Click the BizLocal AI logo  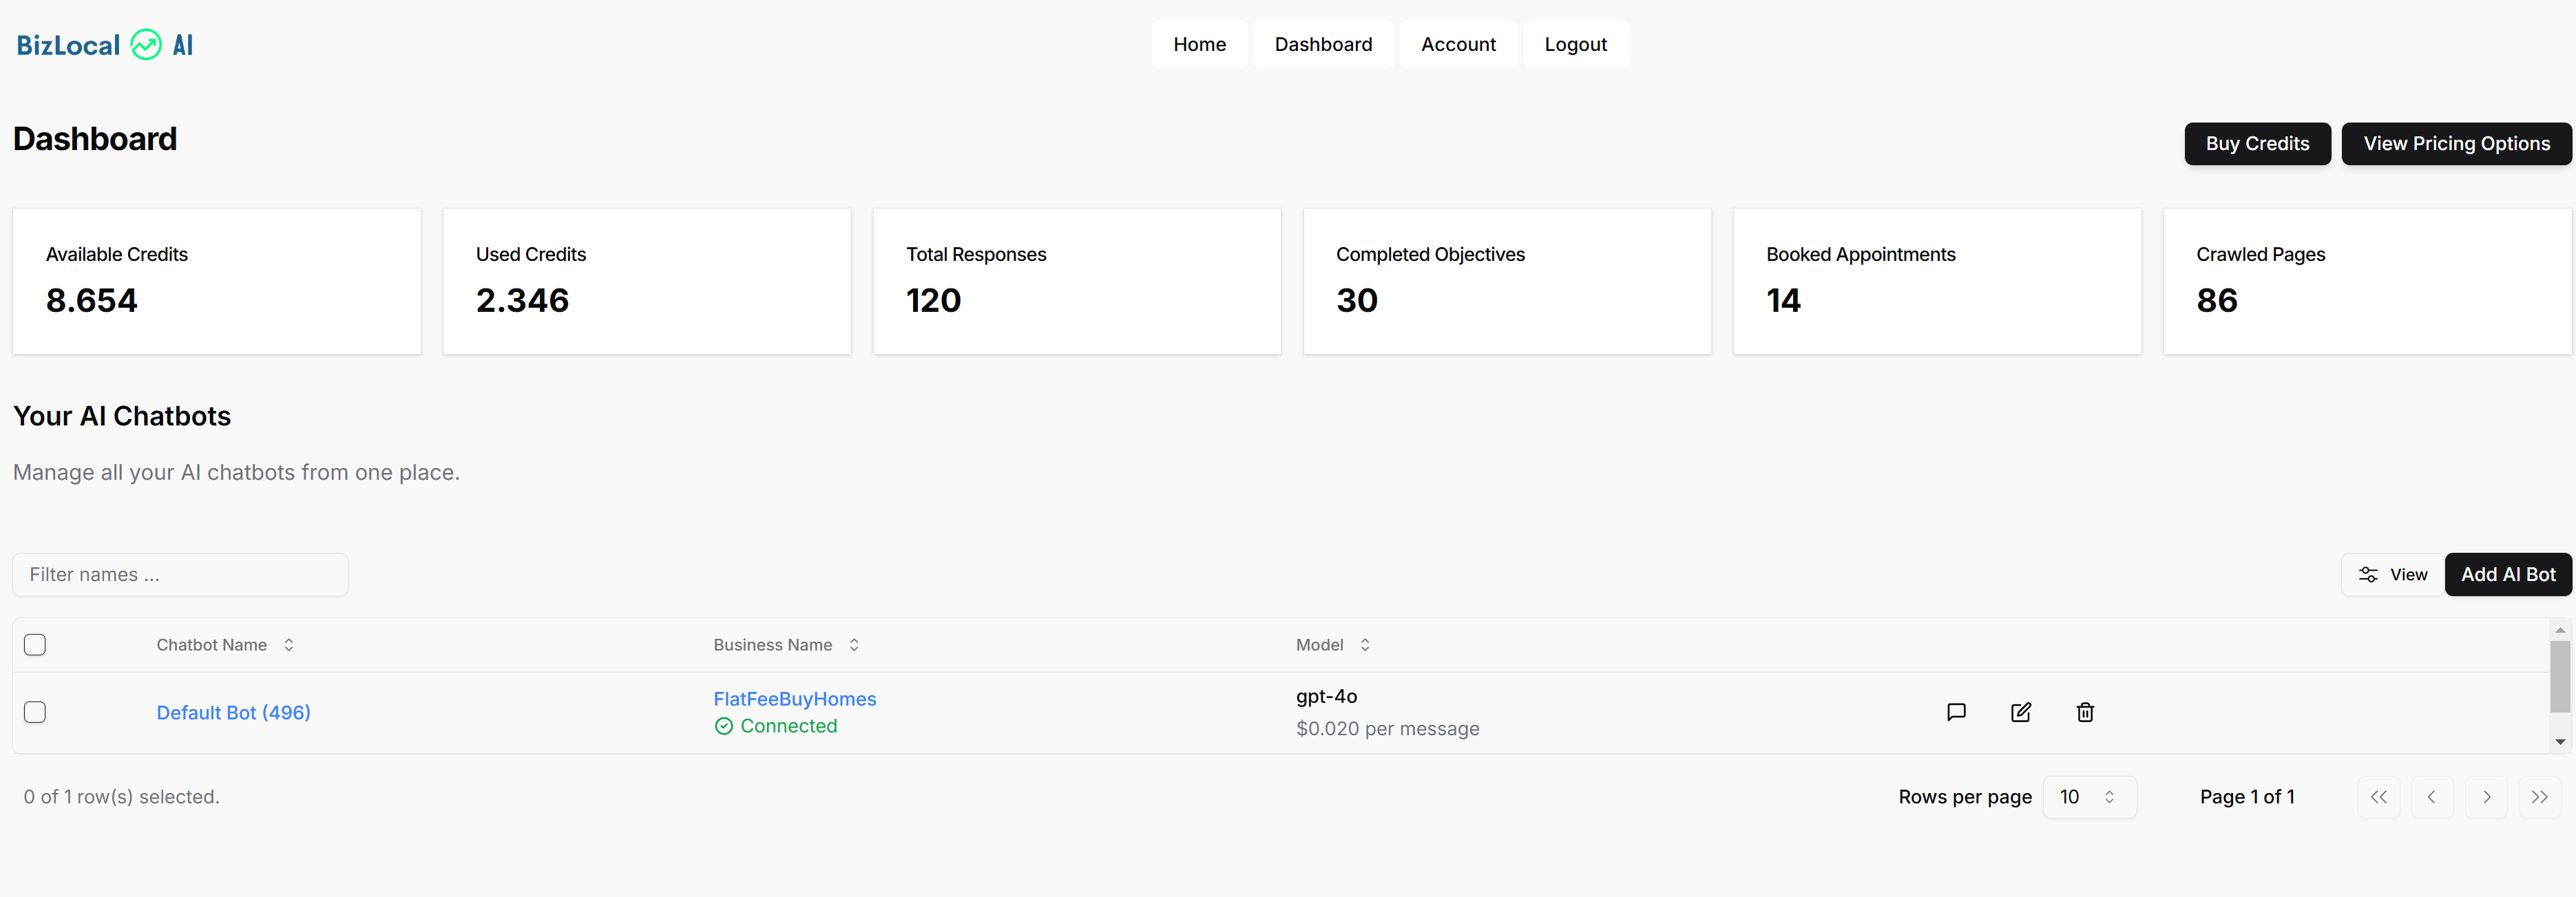pyautogui.click(x=105, y=45)
